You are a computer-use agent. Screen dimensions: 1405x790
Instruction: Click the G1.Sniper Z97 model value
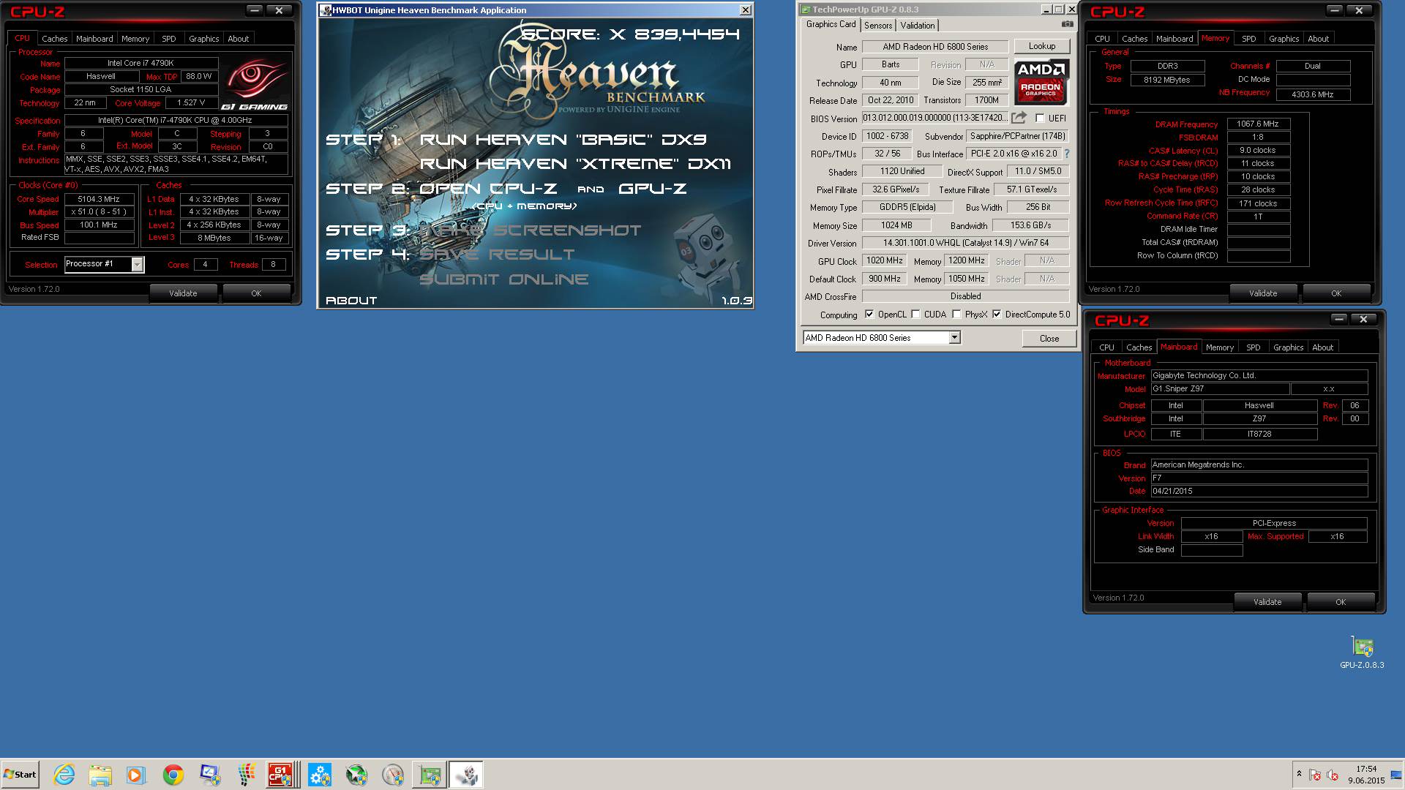click(x=1219, y=389)
